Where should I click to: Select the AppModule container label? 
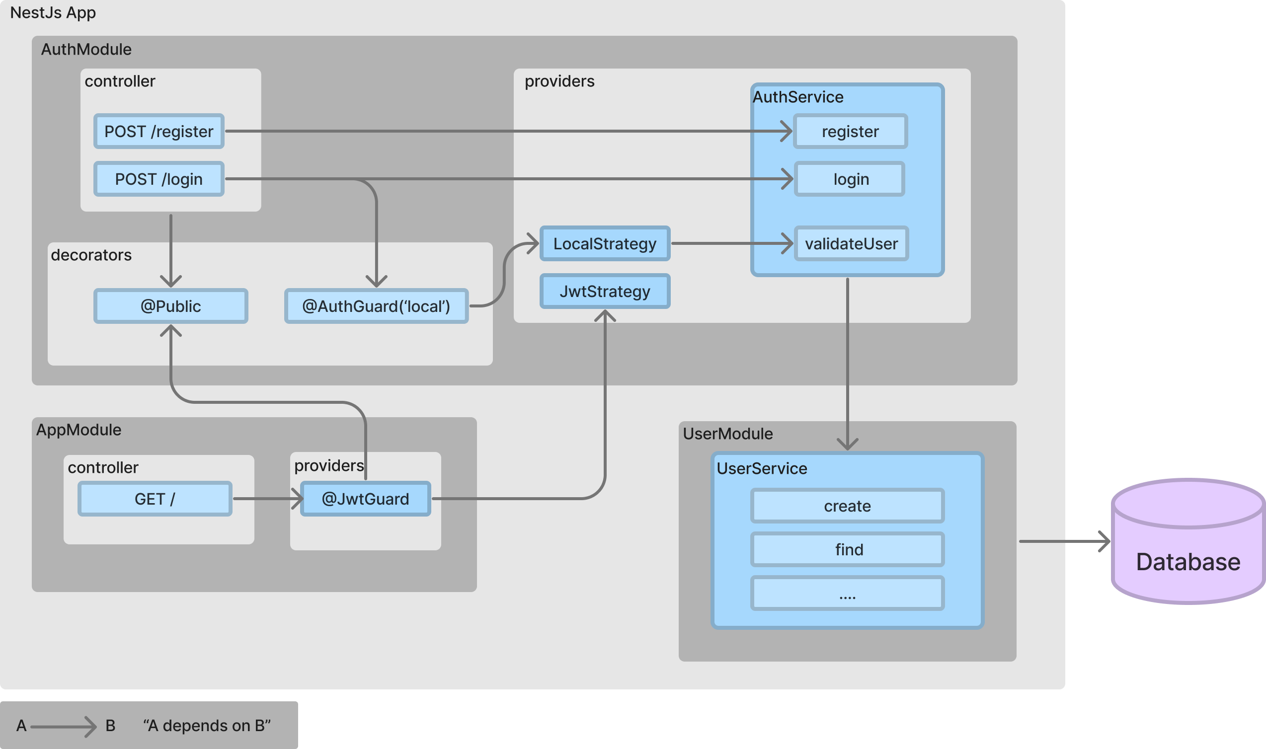pos(79,430)
